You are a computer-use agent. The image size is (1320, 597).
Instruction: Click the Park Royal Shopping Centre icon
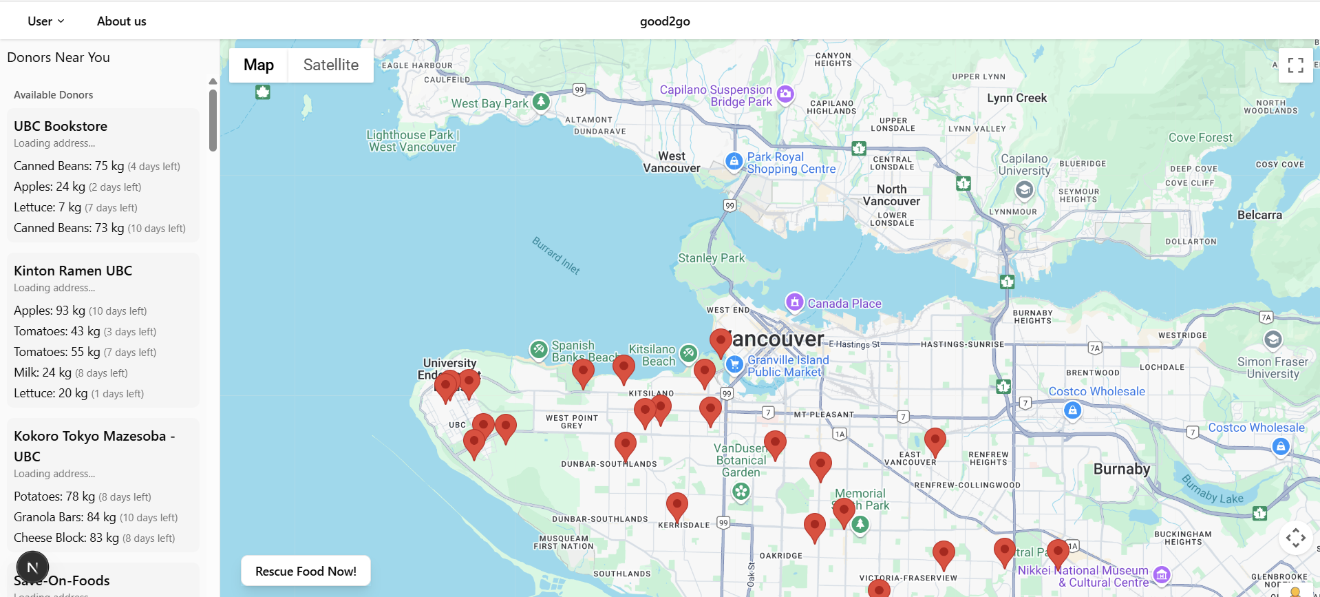point(734,161)
